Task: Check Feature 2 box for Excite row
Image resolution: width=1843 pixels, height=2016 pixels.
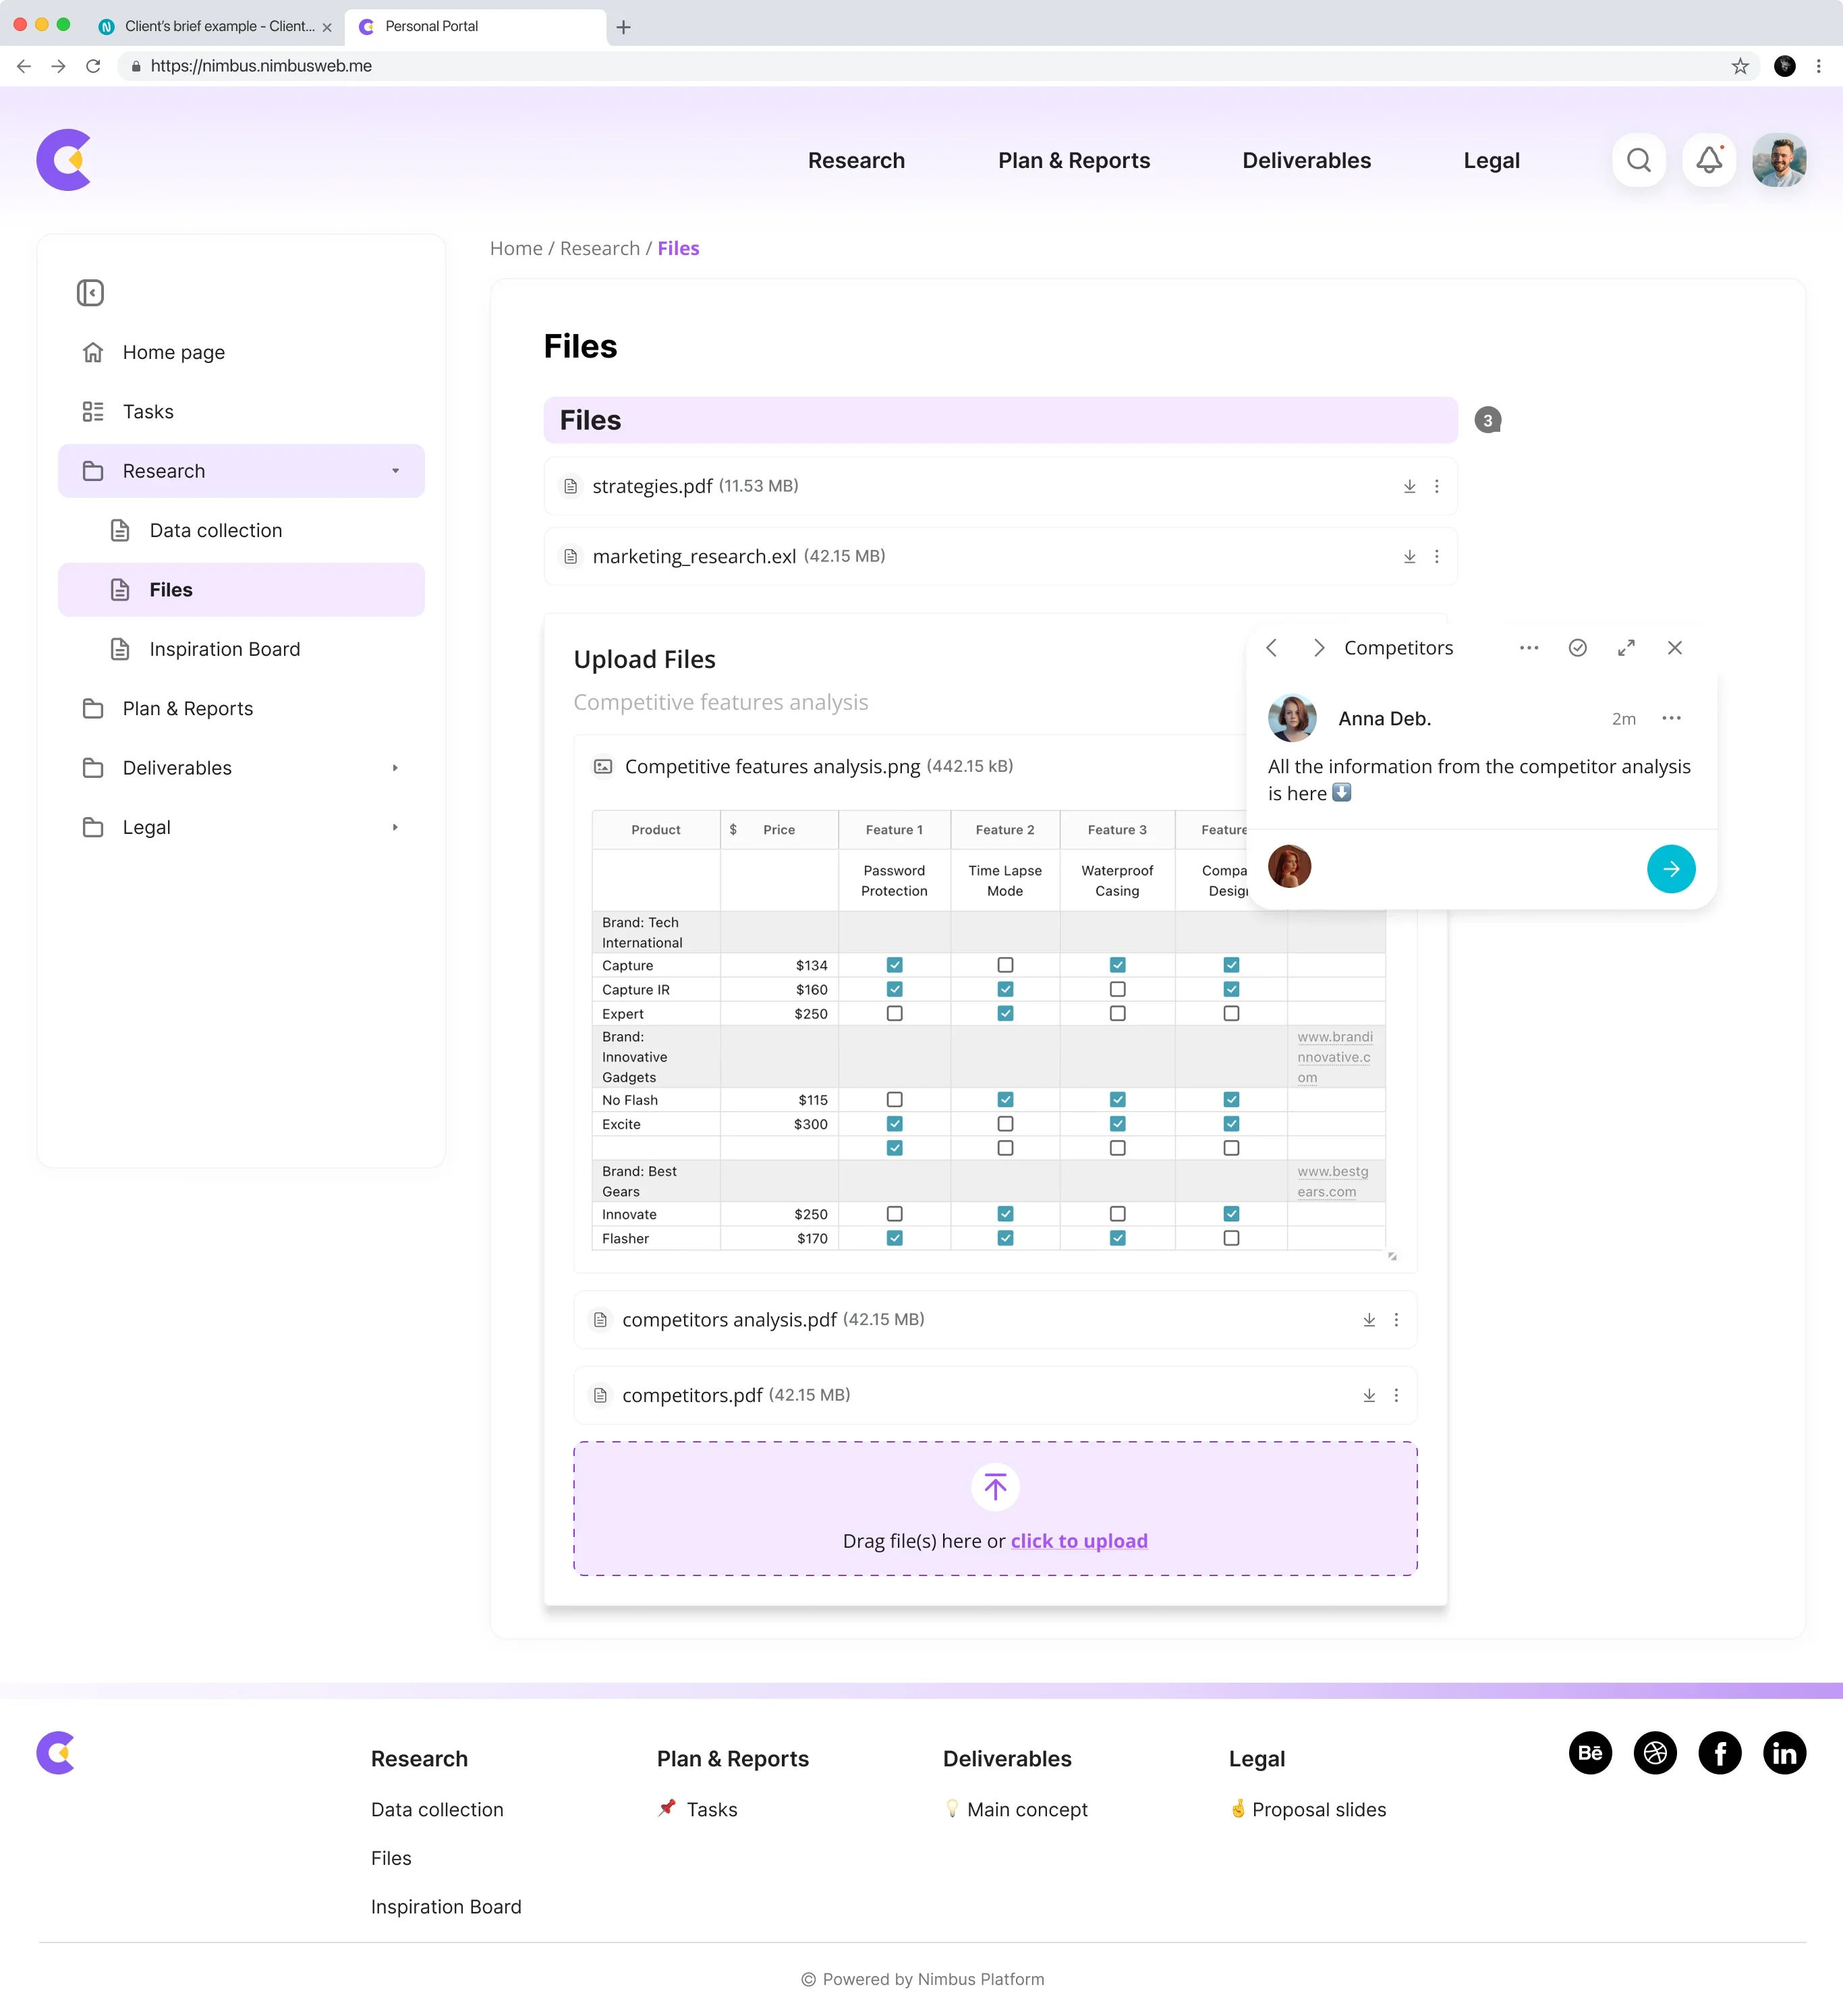Action: [x=1005, y=1124]
